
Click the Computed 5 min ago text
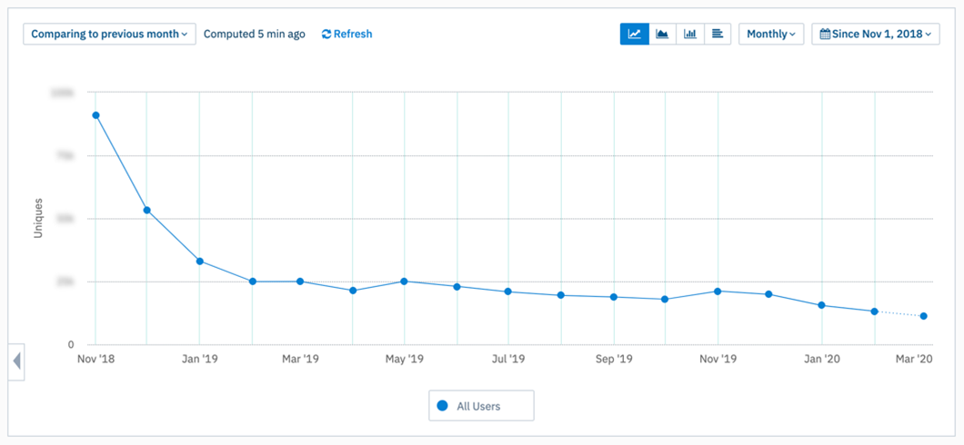255,35
